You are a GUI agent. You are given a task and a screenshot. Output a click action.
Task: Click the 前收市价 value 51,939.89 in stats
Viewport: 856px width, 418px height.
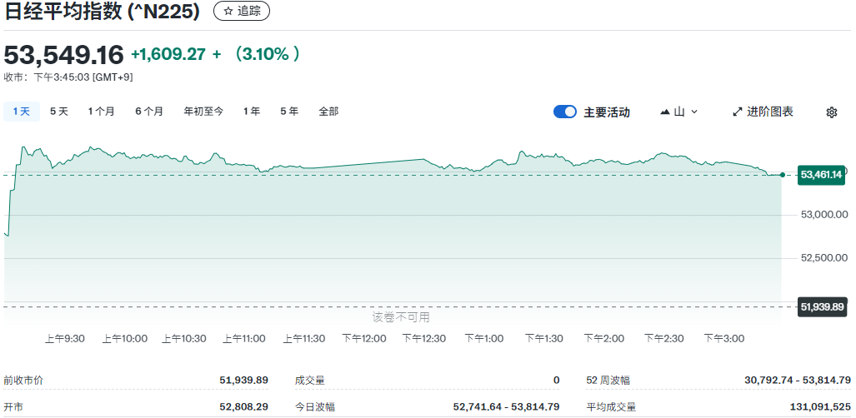[x=244, y=380]
